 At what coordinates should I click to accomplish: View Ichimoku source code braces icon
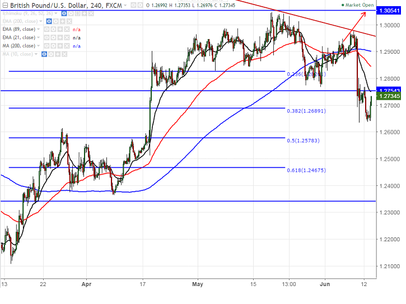[x=77, y=13]
